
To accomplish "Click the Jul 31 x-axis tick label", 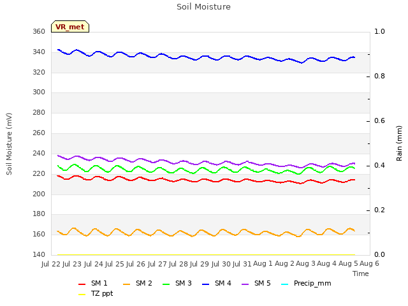I will tap(242, 264).
